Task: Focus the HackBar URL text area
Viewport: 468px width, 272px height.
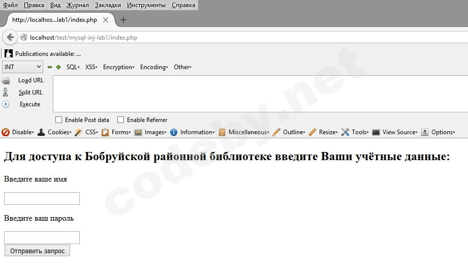Action: [x=261, y=94]
